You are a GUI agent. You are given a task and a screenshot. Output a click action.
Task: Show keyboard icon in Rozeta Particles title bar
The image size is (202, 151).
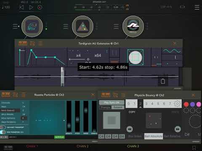tap(6, 95)
